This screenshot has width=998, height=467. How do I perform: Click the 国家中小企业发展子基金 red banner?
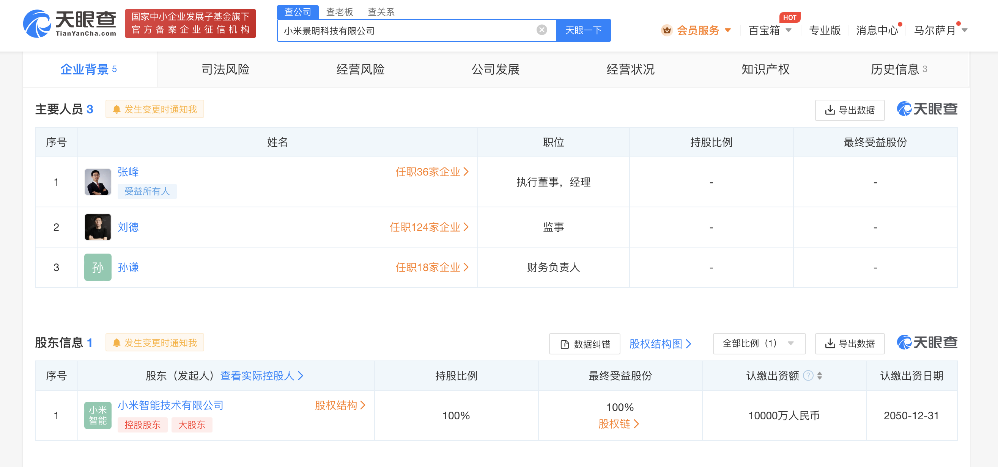[190, 23]
